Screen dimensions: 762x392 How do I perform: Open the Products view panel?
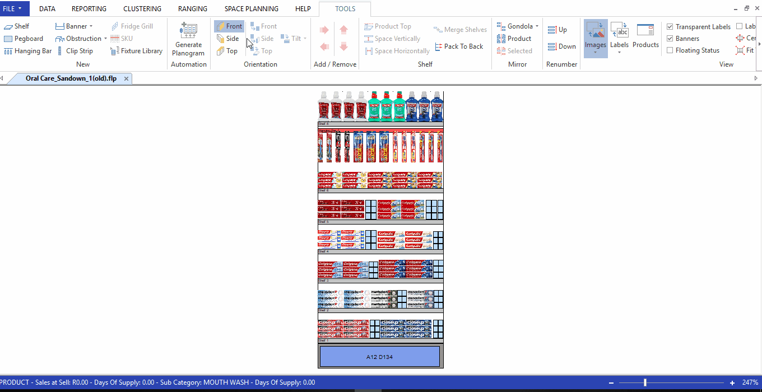(x=645, y=36)
